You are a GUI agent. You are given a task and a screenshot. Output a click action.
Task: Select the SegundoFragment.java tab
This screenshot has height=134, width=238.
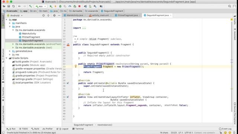pos(158,15)
